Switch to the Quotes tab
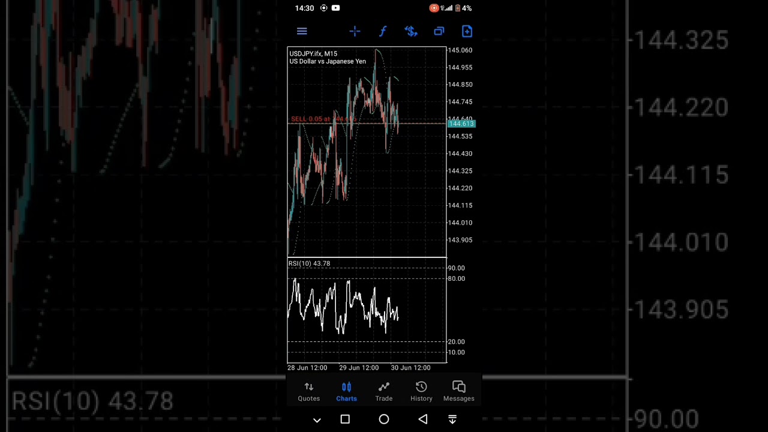768x432 pixels. (x=309, y=391)
